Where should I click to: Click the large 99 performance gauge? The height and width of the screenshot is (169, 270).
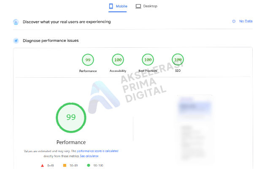pyautogui.click(x=71, y=118)
